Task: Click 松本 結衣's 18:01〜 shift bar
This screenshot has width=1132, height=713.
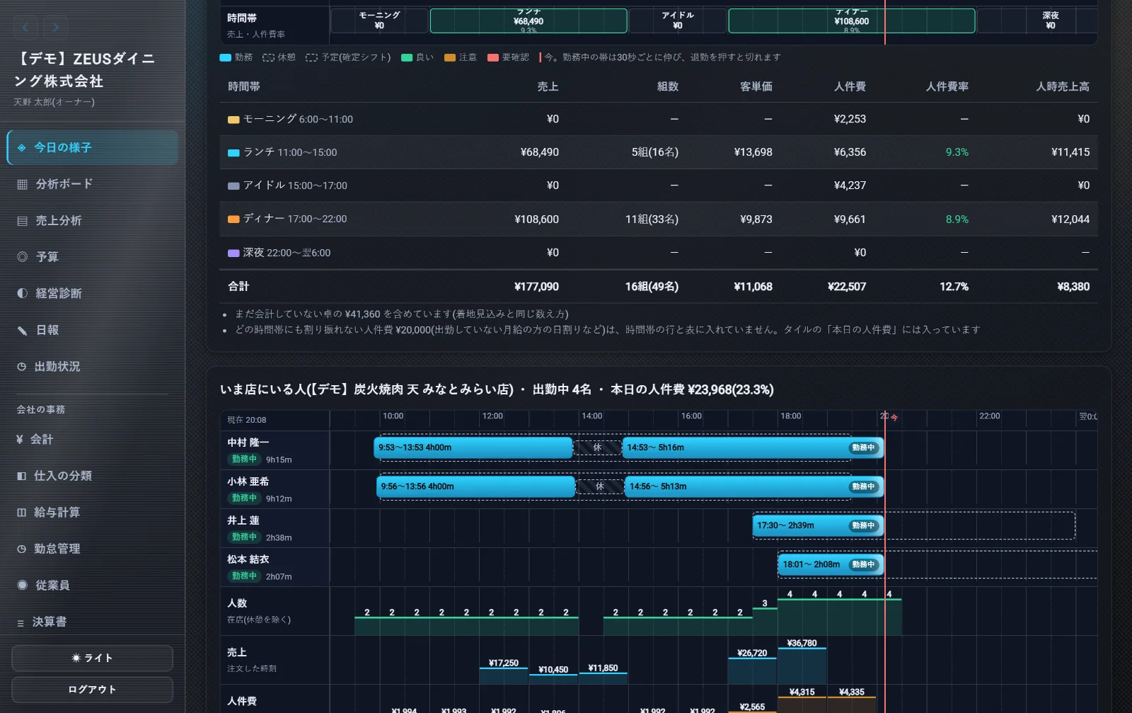Action: 831,564
